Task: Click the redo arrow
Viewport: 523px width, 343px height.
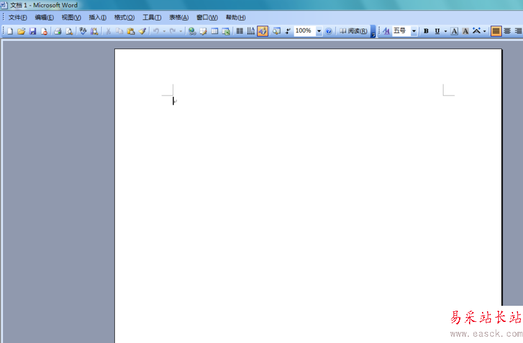Action: coord(173,31)
